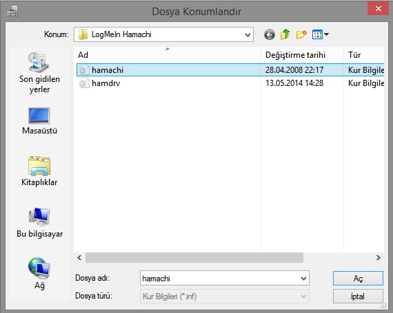Click the Dosya türü combo box
393x313 pixels.
pos(225,296)
